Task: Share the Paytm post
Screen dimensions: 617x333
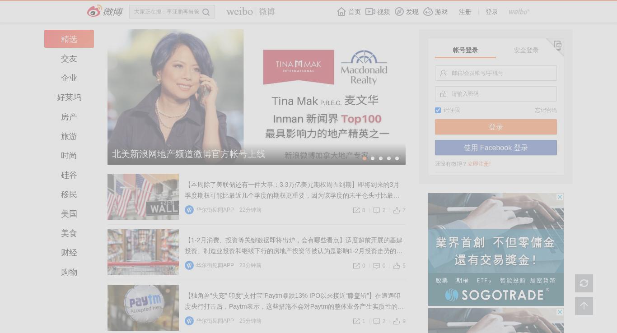Action: point(359,321)
